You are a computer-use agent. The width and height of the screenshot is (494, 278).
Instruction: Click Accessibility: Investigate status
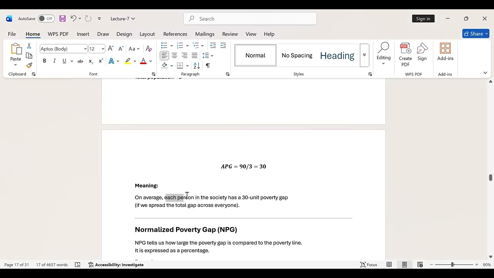coord(116,265)
